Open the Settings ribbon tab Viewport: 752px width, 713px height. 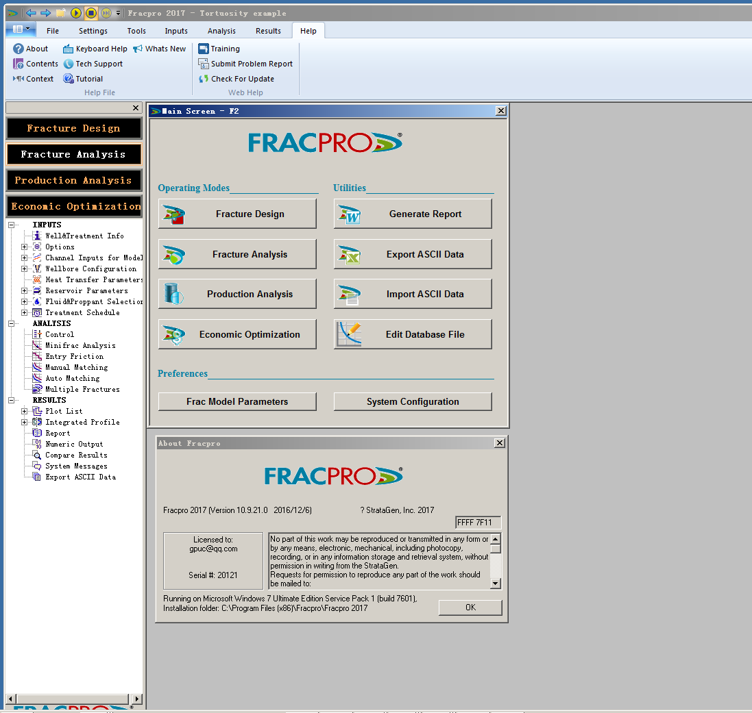93,31
